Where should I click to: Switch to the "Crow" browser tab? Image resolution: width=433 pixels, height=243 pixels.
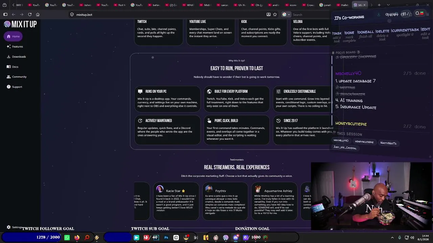pos(309,5)
